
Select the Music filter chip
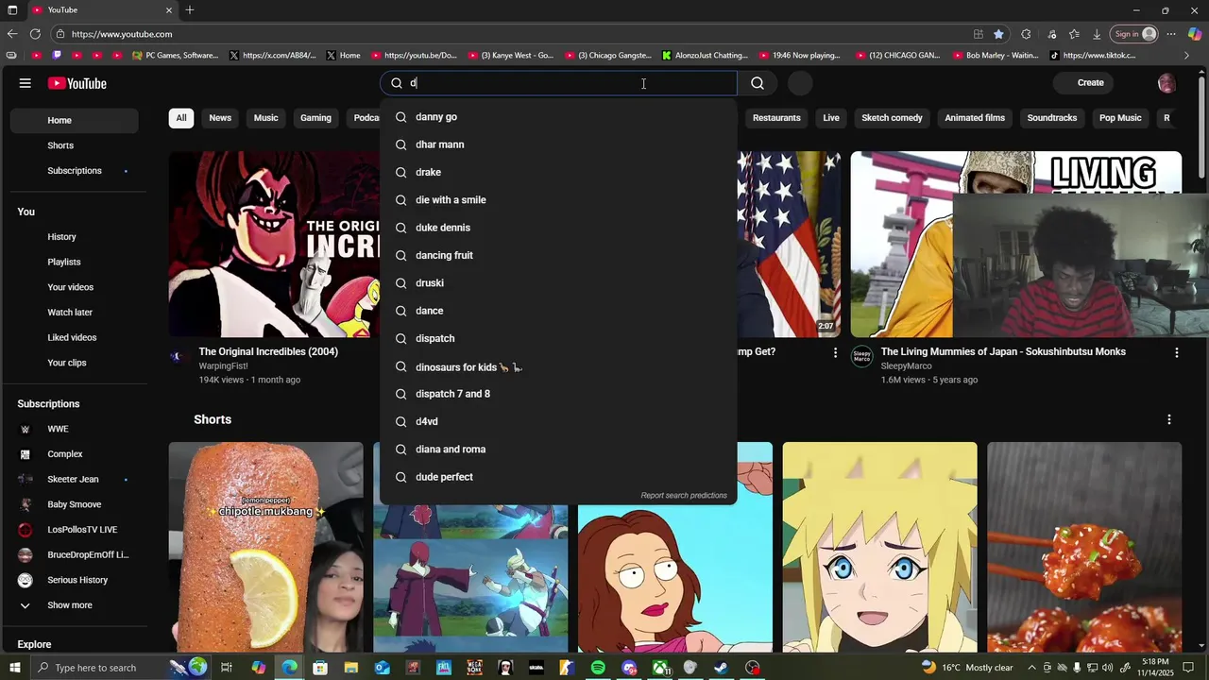point(265,118)
